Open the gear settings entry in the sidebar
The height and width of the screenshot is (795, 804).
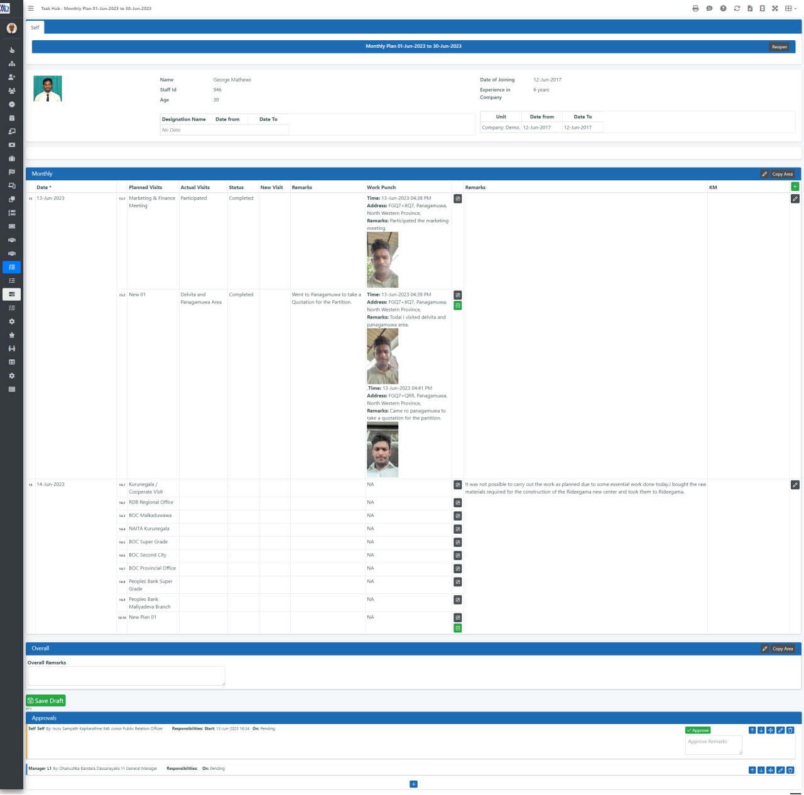[11, 321]
